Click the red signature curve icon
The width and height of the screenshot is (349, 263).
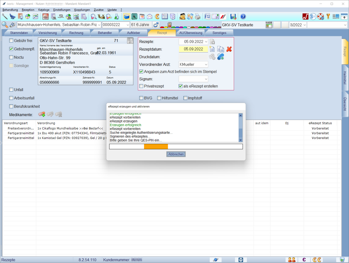coord(305,17)
